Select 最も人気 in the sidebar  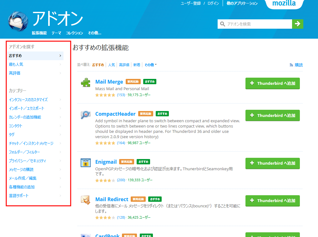pyautogui.click(x=16, y=64)
